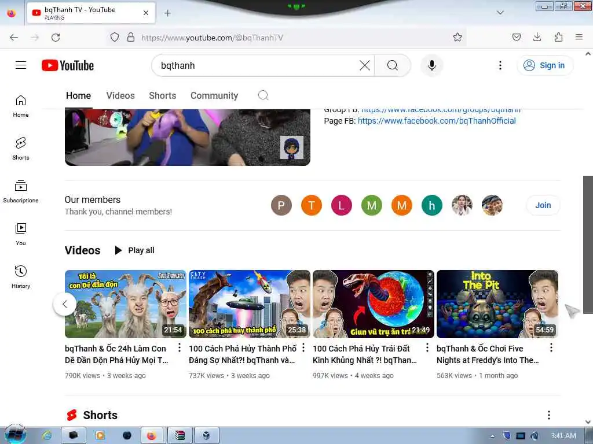
Task: Open You in the left sidebar
Action: (21, 235)
